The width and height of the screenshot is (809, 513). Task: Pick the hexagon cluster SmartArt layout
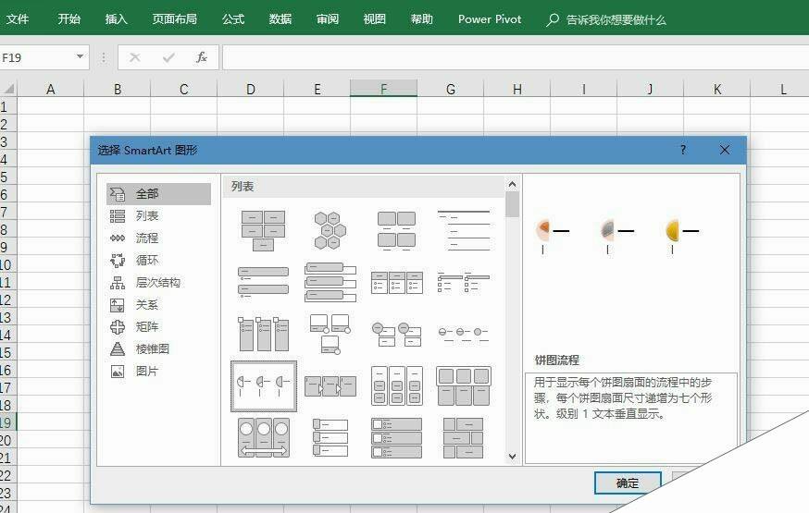pyautogui.click(x=330, y=230)
